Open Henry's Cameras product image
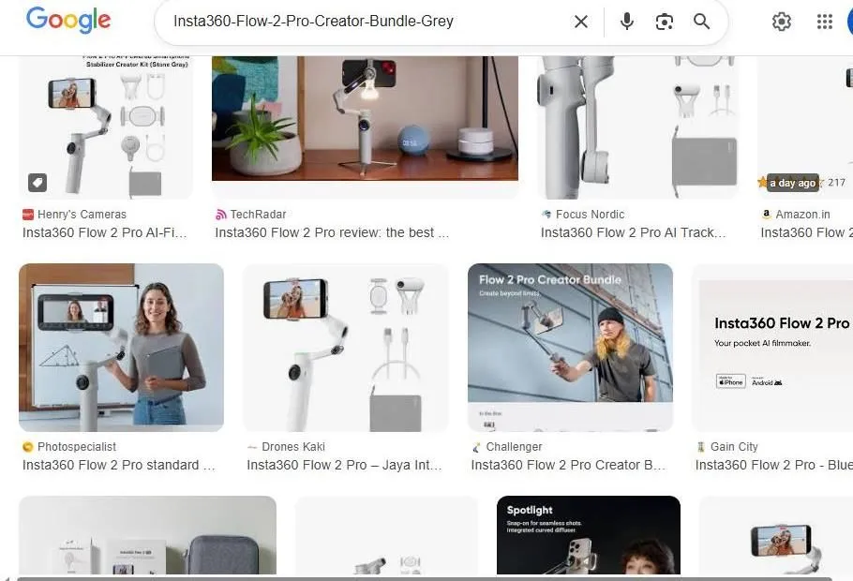Viewport: 853px width, 581px height. [x=106, y=127]
